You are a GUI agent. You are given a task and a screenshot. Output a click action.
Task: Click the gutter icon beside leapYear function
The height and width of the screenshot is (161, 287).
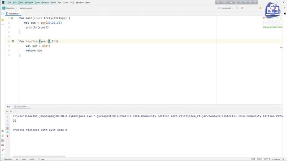(13, 41)
